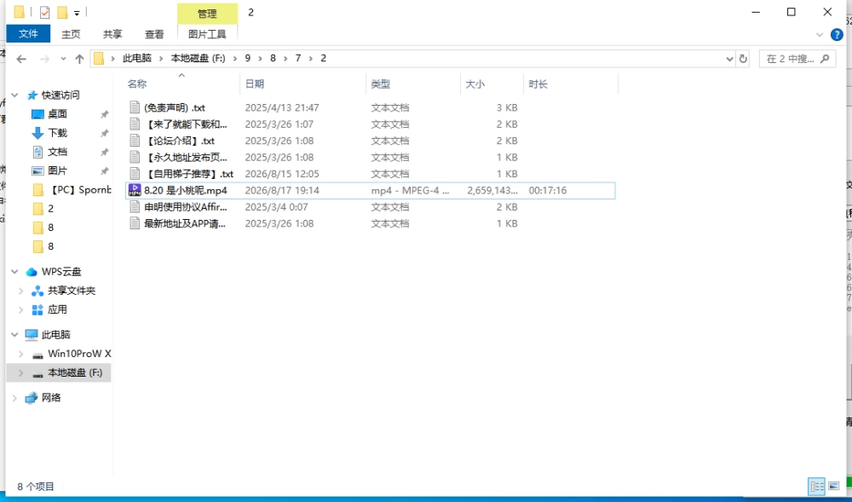Collapse the 此电脑 tree node

[14, 335]
